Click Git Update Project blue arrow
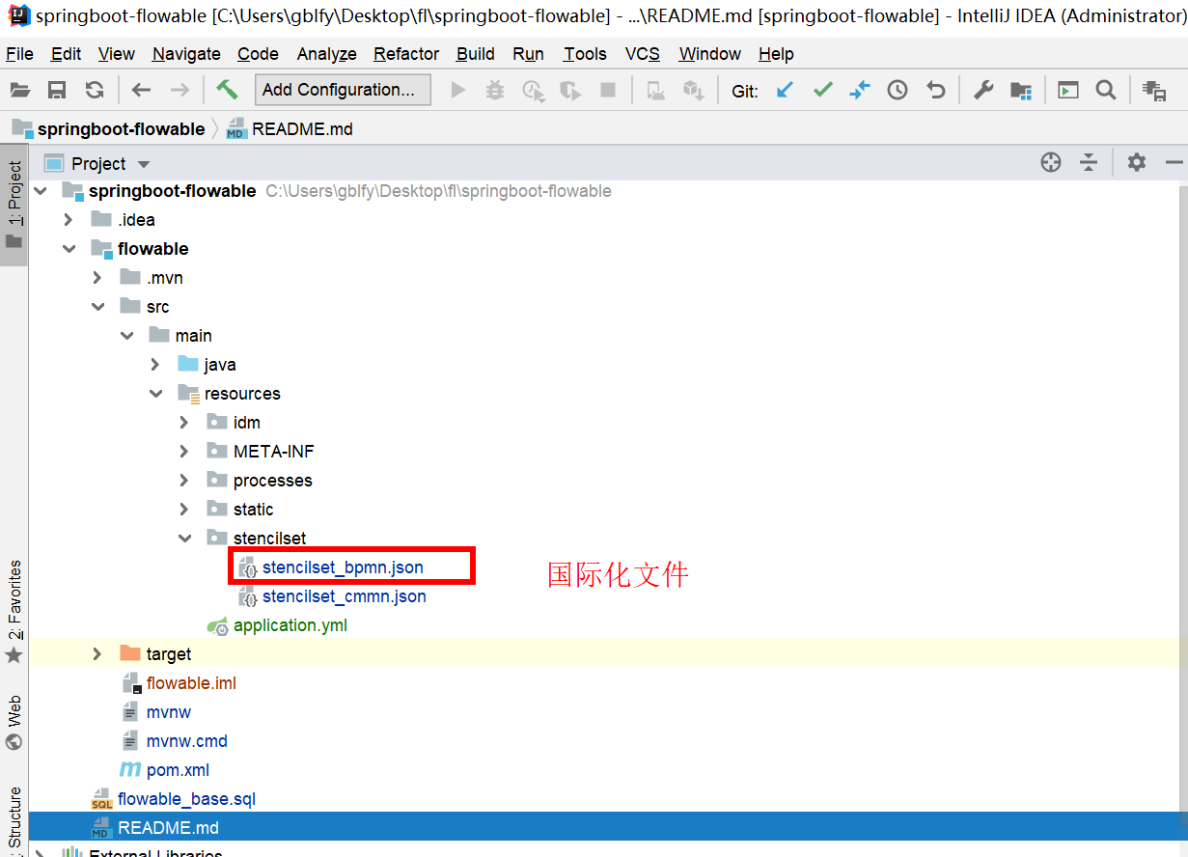The image size is (1188, 857). 785,90
